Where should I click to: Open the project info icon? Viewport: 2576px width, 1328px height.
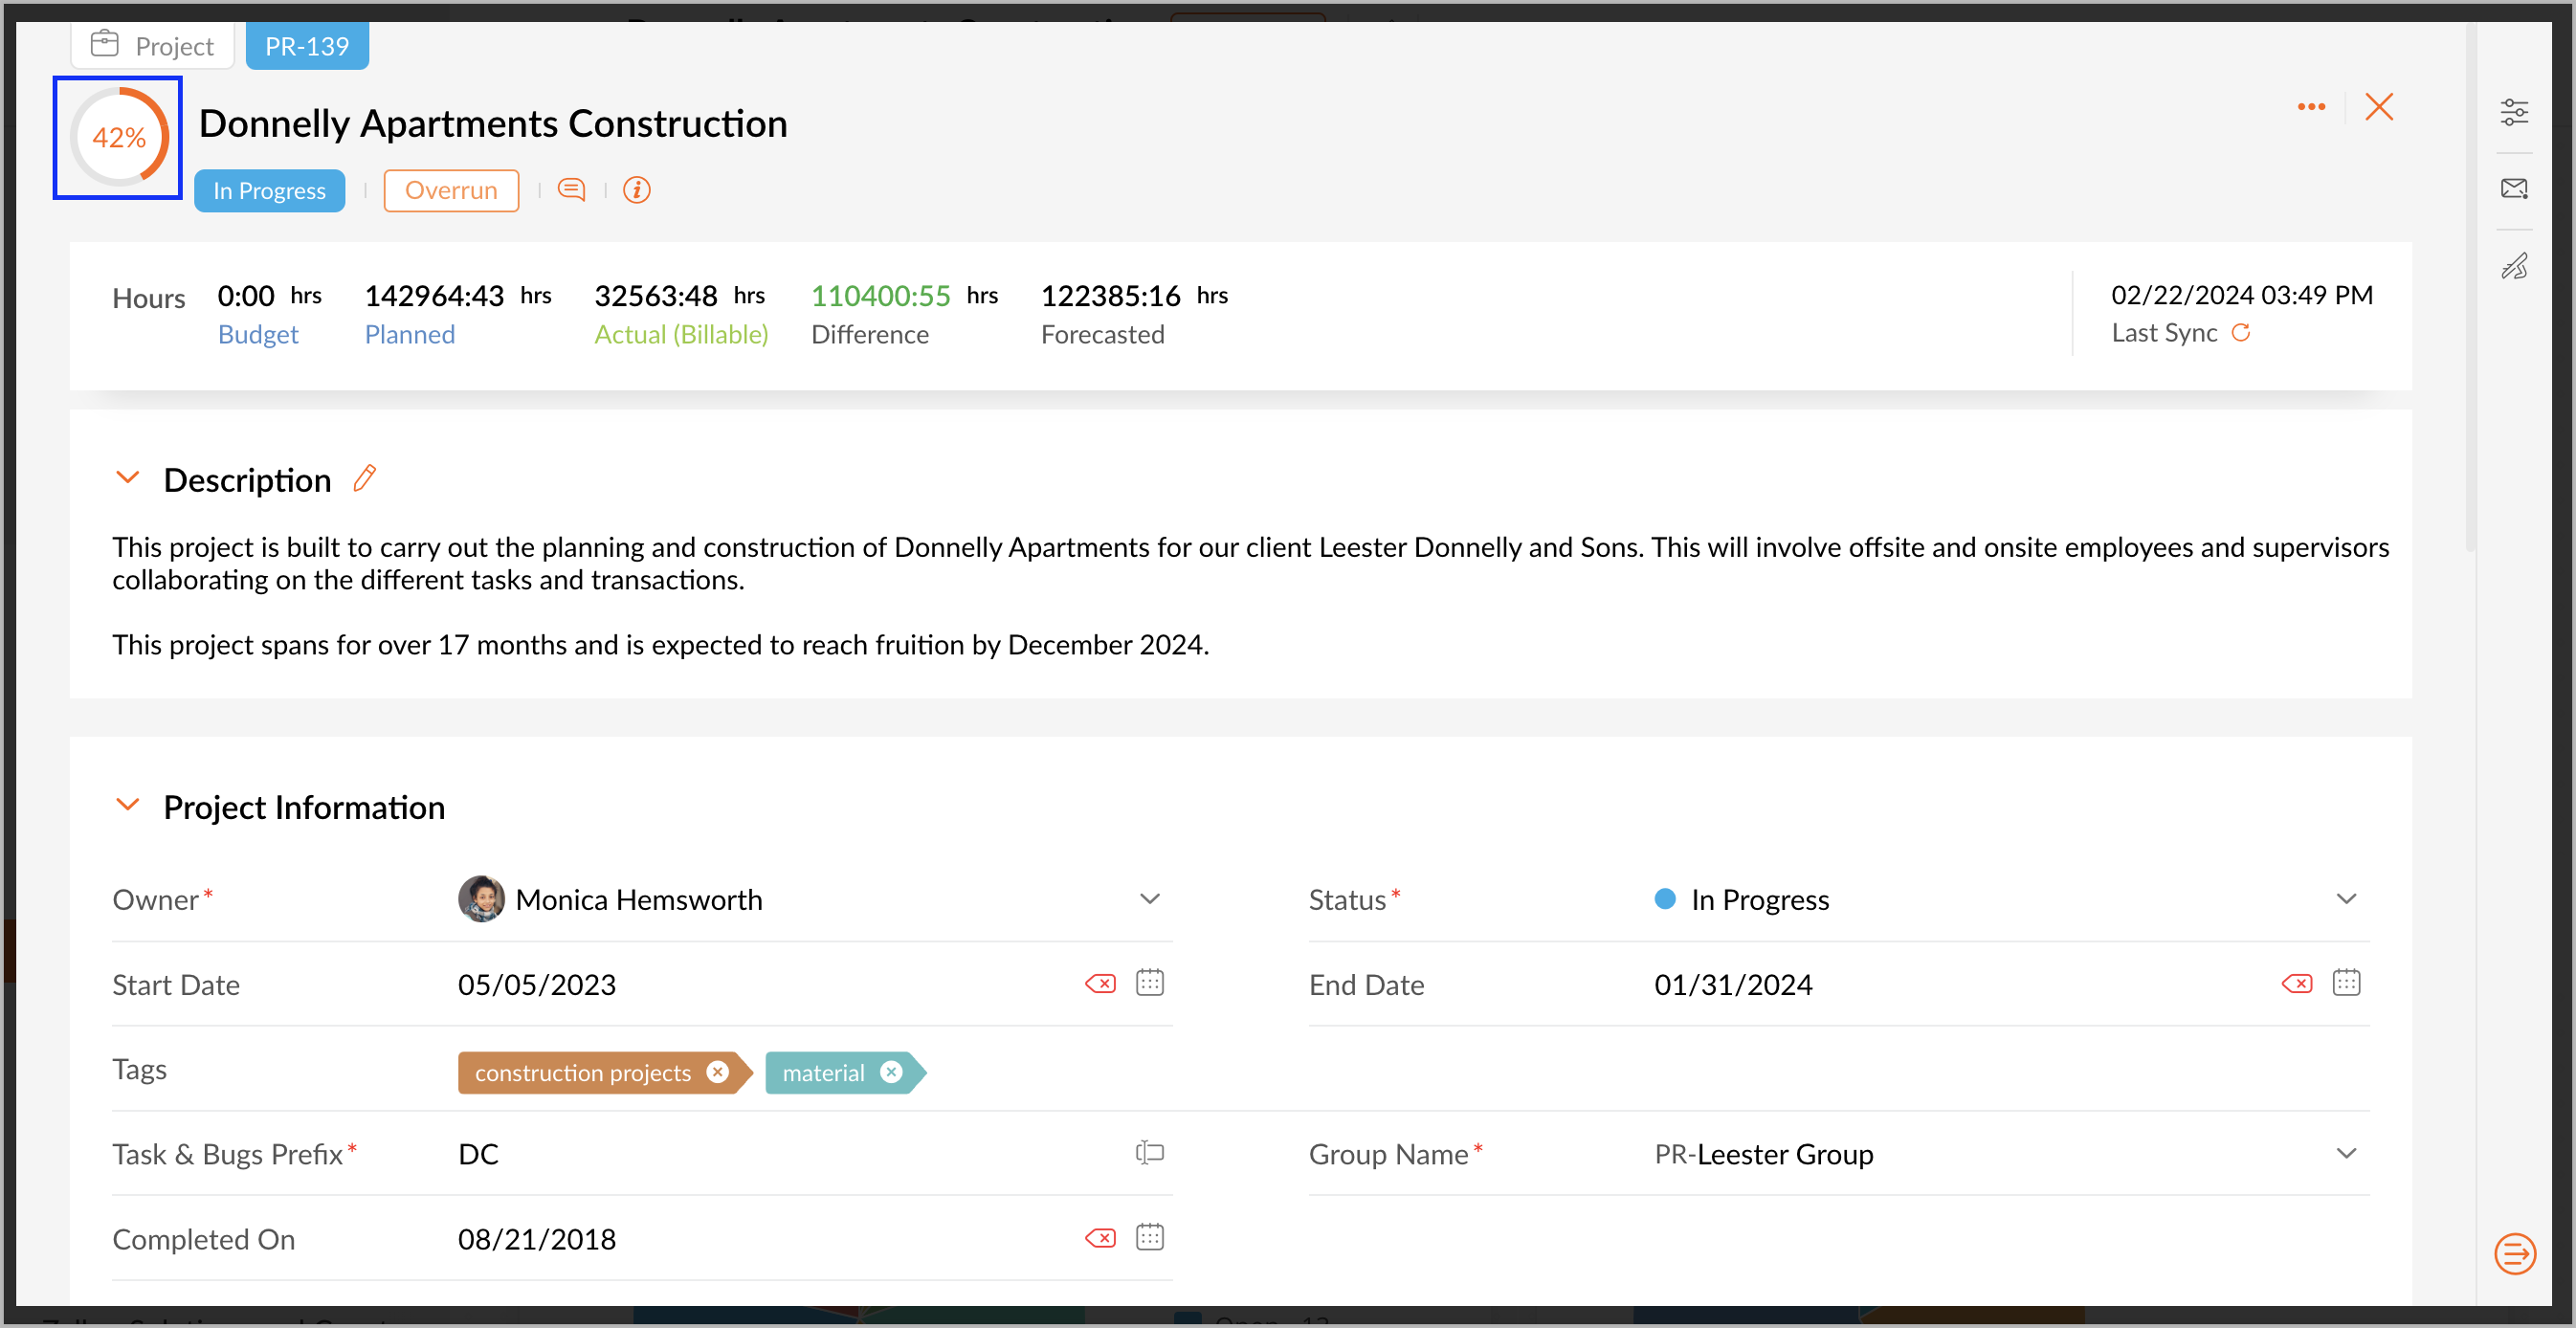click(636, 190)
